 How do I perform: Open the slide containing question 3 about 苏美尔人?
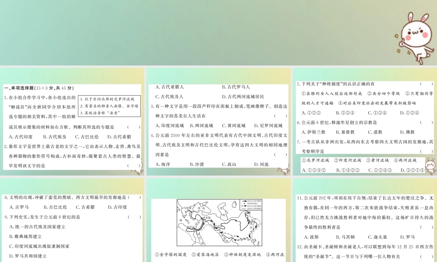218,122
